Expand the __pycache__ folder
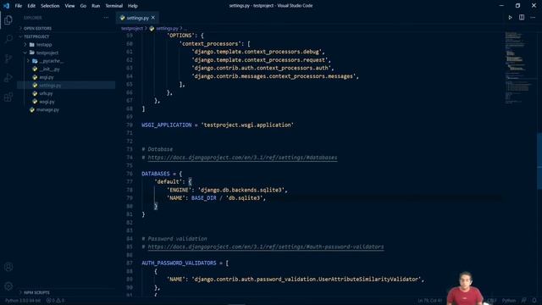The image size is (542, 305). [51, 61]
